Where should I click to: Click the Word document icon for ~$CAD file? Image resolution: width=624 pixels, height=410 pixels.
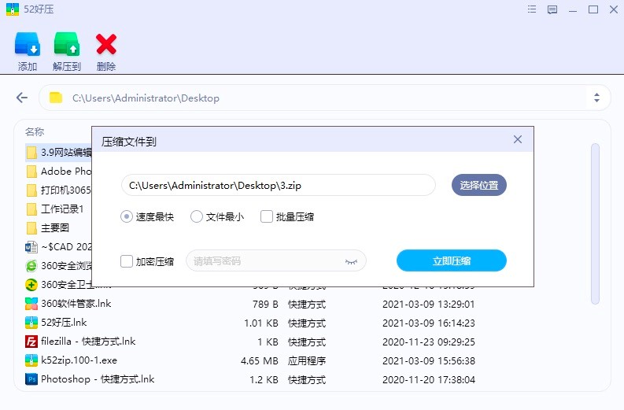31,247
